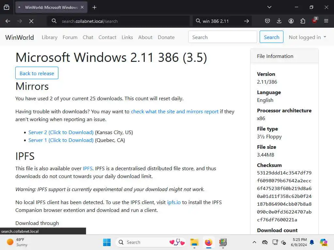The image size is (334, 250).
Task: Open the display/cast tray icon
Action: point(275,242)
